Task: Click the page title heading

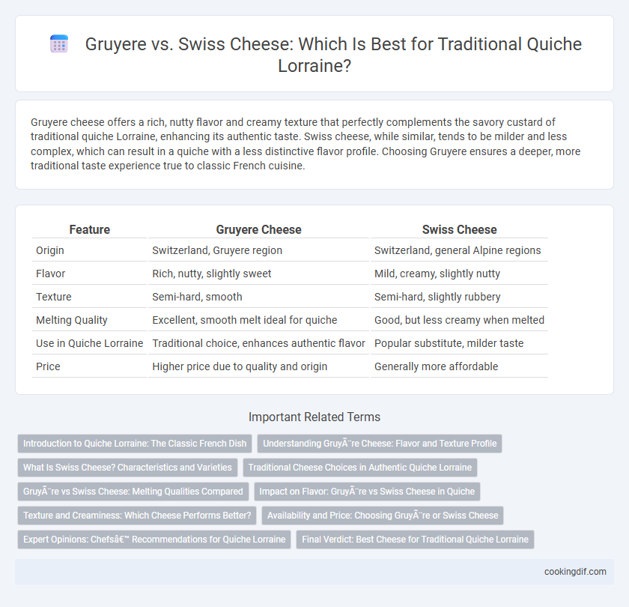Action: 333,55
